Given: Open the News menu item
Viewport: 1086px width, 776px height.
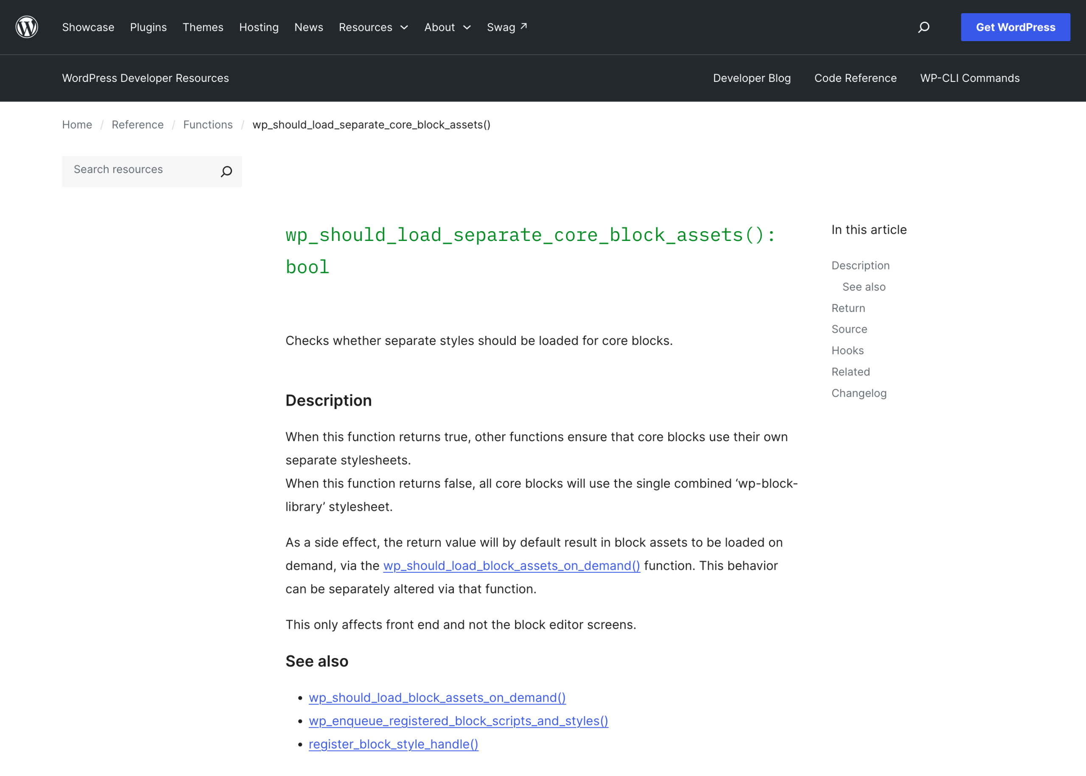Looking at the screenshot, I should [x=309, y=27].
